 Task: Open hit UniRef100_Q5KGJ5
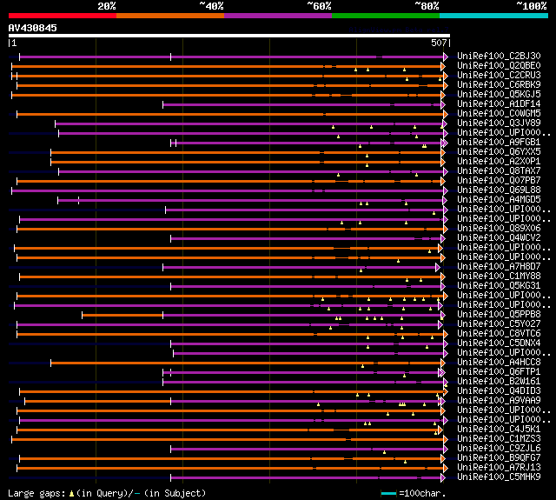[499, 95]
